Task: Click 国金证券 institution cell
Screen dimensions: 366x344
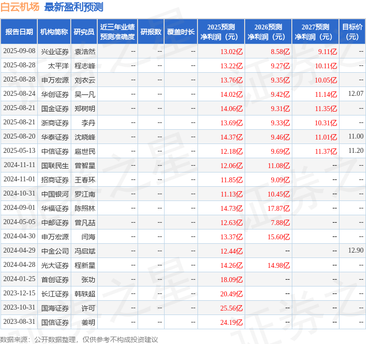Action: [55, 109]
